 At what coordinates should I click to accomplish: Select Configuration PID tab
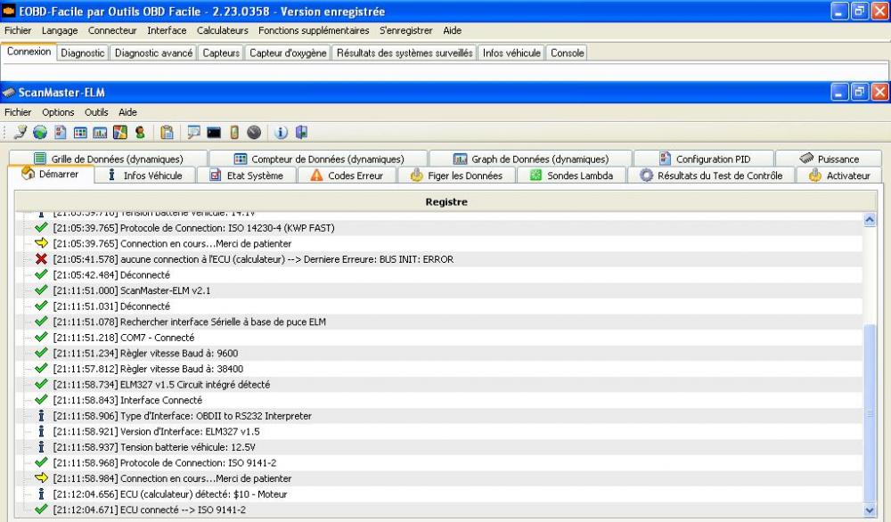click(x=704, y=159)
